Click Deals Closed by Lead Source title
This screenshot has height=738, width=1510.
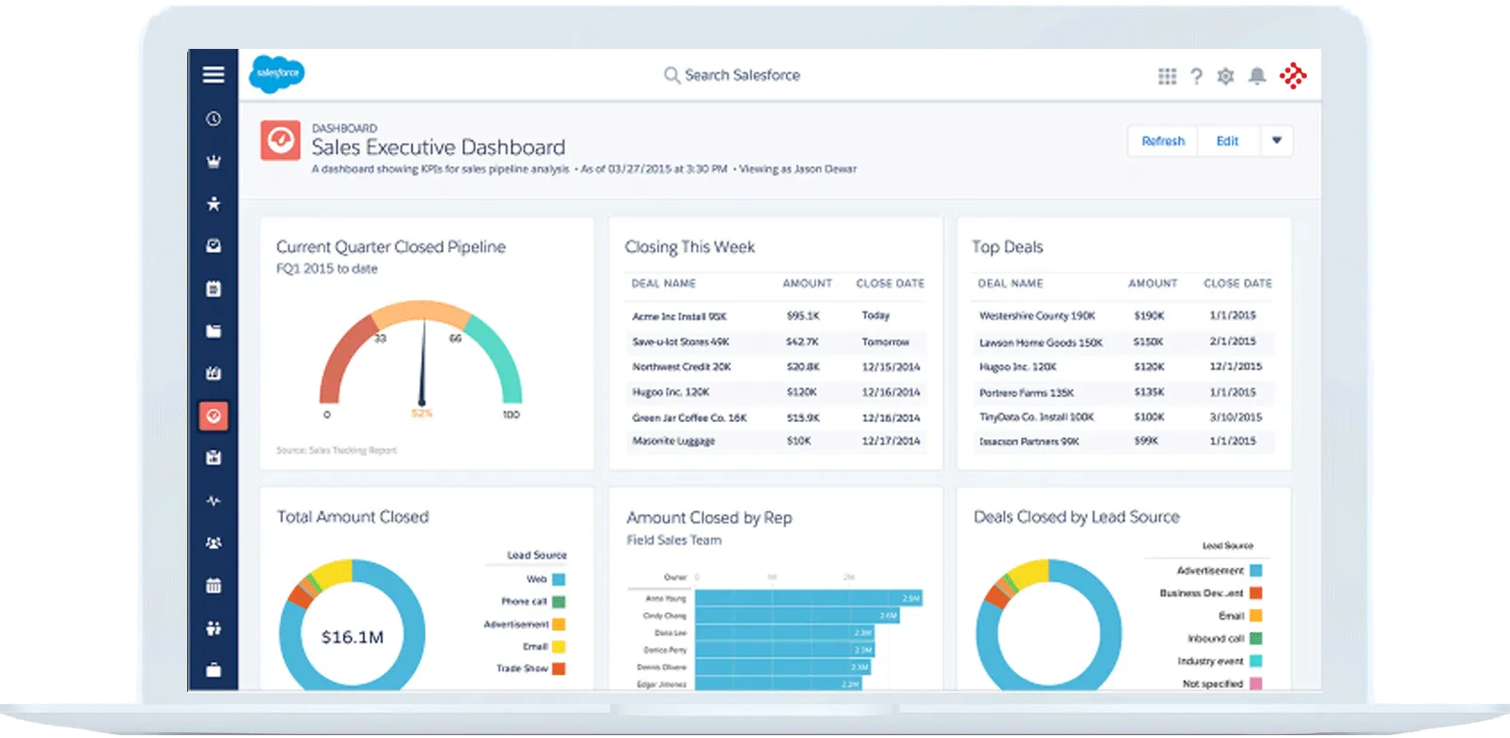1077,516
